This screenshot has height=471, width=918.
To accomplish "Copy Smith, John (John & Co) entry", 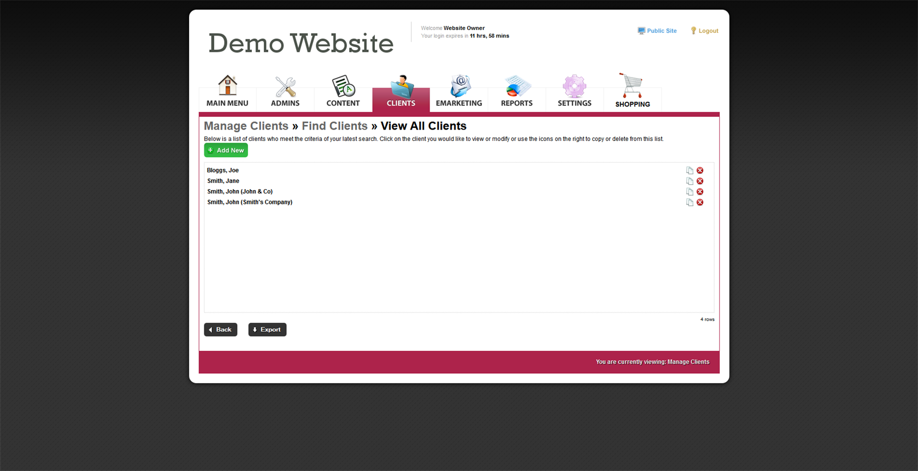I will click(x=690, y=192).
